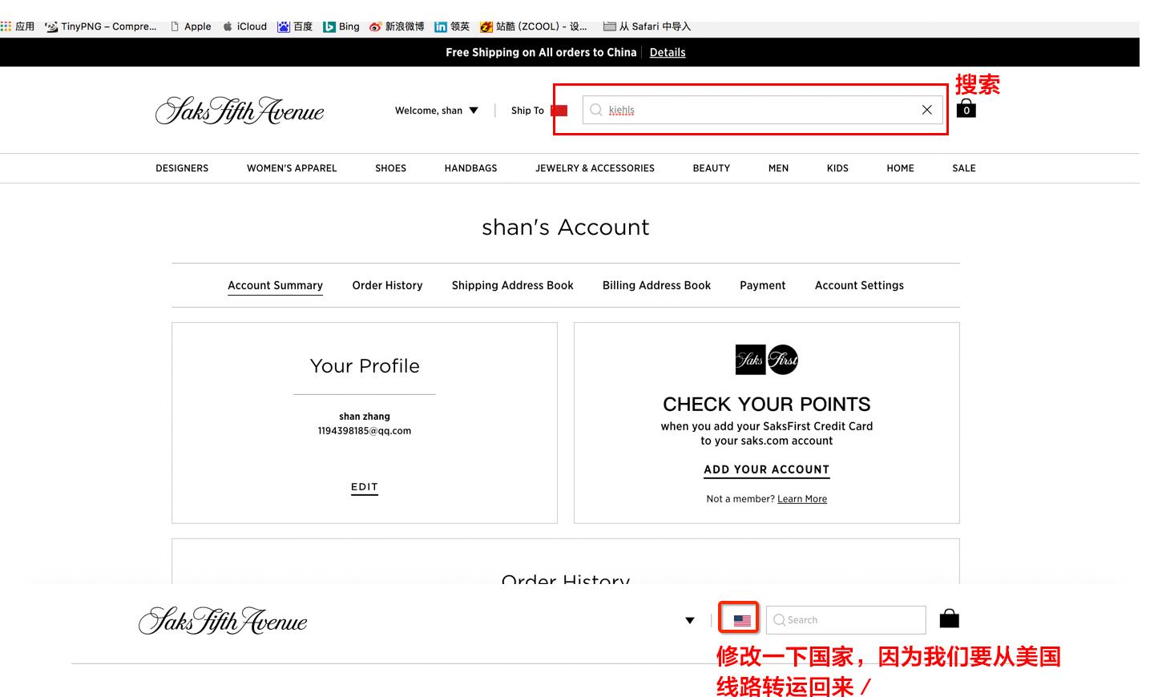This screenshot has height=697, width=1162.
Task: Click the red flag next to Ship To
Action: pyautogui.click(x=559, y=111)
